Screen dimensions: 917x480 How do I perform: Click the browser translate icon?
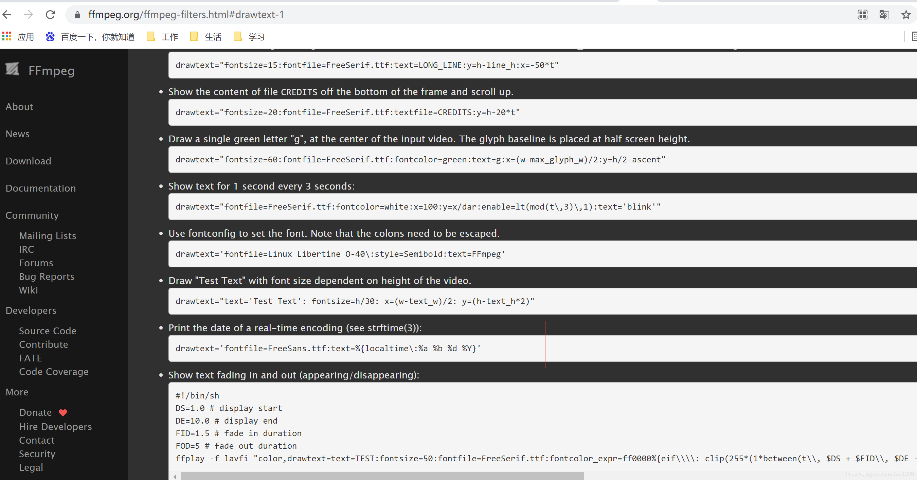pos(884,15)
